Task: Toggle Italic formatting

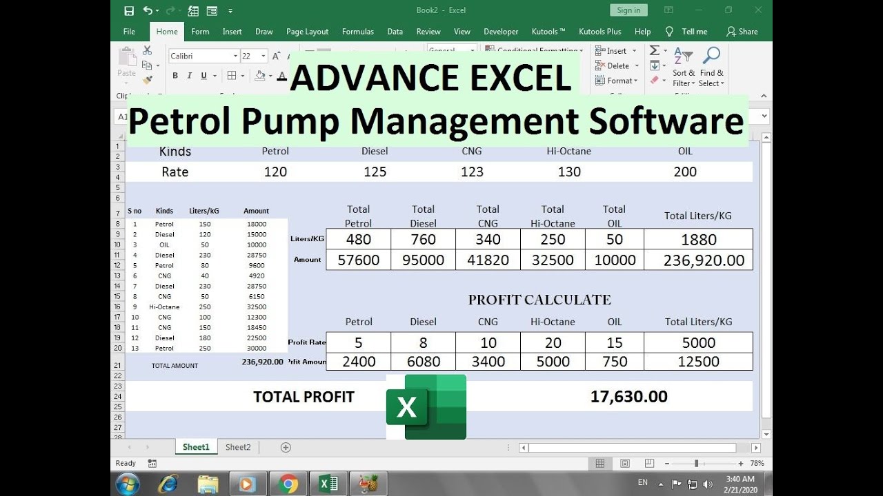Action: 189,76
